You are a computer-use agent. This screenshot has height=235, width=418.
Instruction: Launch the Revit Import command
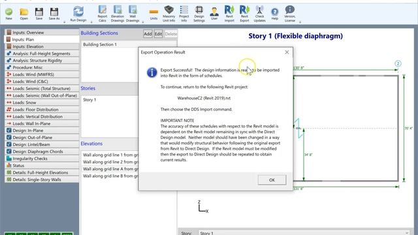click(x=229, y=14)
